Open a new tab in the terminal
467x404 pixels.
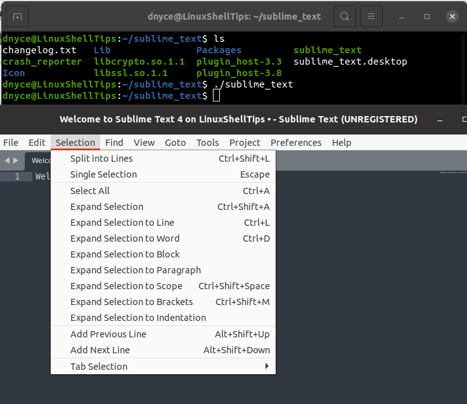tap(17, 16)
